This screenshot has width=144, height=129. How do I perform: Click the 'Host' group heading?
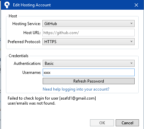13,16
